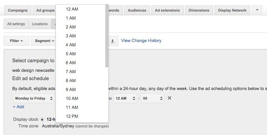Screen dimensions: 267x135
Task: Open the Dimensions tab
Action: tap(199, 10)
